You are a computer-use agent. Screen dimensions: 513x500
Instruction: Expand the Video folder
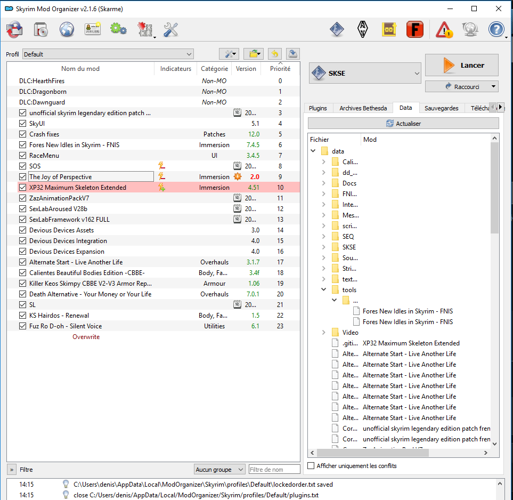(323, 332)
